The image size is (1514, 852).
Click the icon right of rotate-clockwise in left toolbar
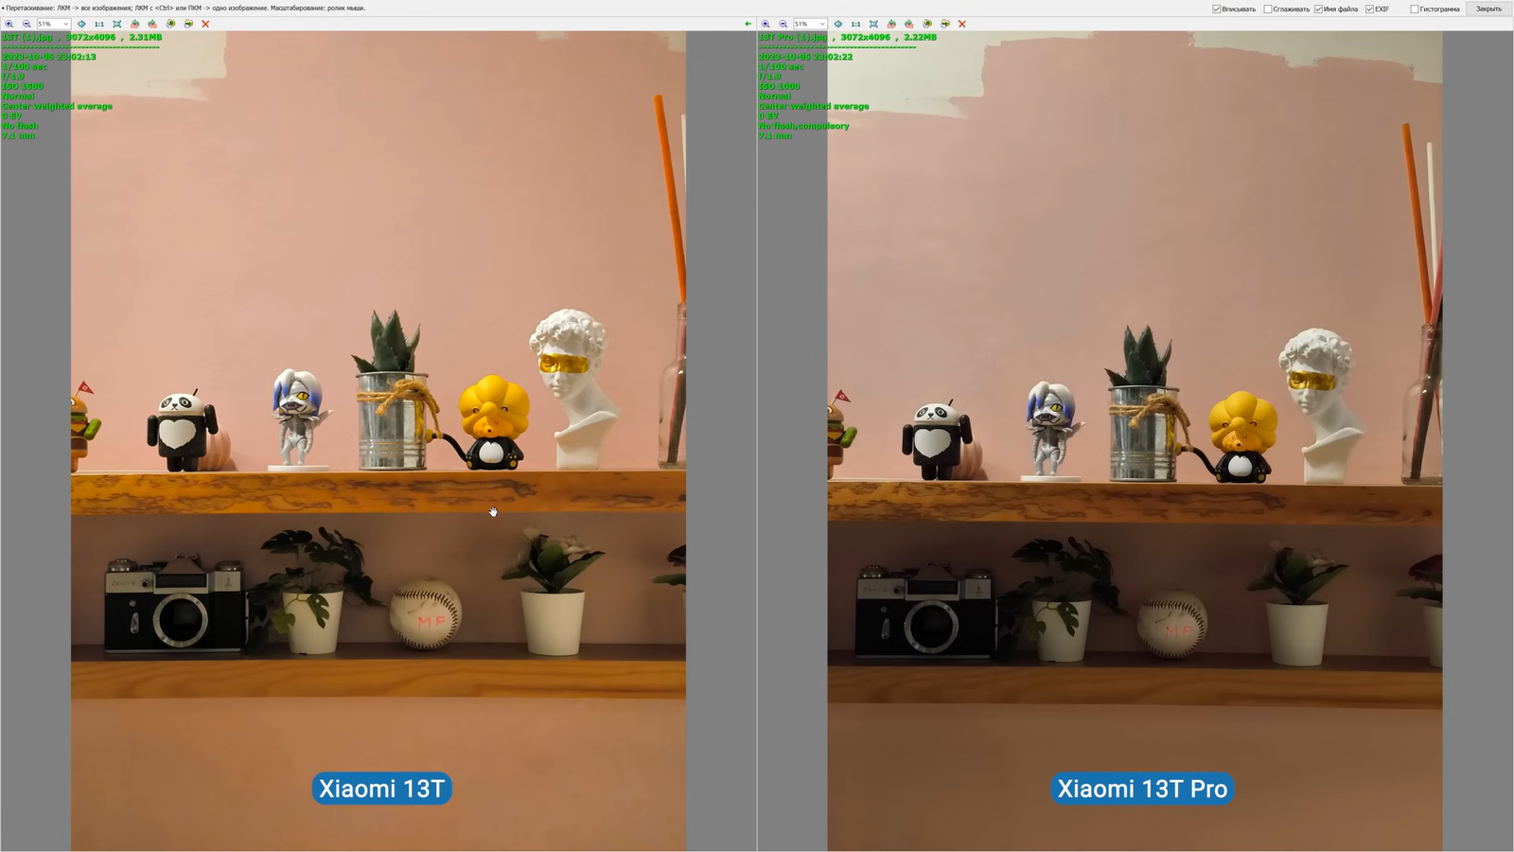tap(170, 24)
